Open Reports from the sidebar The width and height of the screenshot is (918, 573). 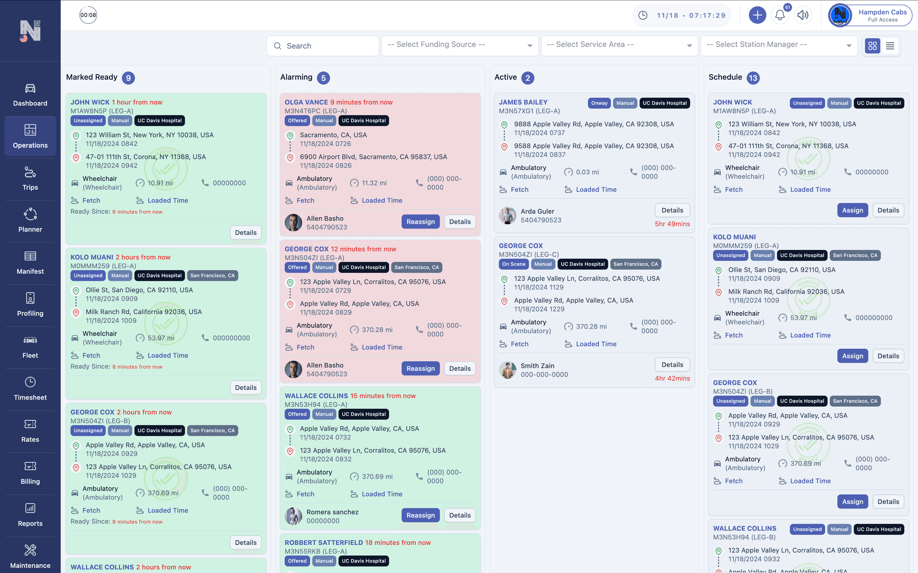pyautogui.click(x=30, y=508)
